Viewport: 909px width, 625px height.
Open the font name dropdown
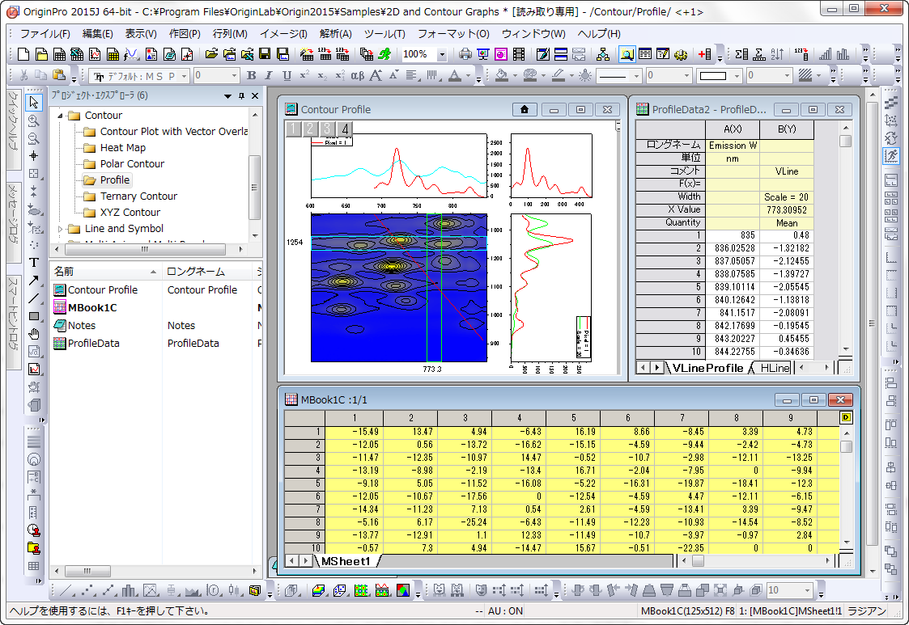click(185, 76)
